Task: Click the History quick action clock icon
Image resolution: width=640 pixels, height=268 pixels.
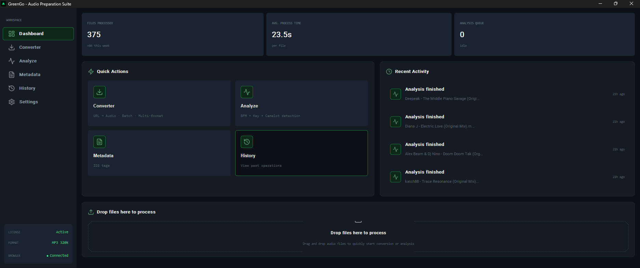Action: (x=247, y=142)
